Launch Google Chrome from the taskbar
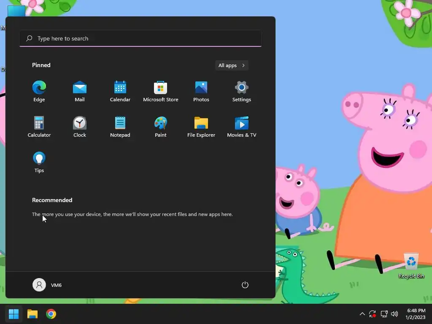Viewport: 432px width, 324px height. pos(51,314)
